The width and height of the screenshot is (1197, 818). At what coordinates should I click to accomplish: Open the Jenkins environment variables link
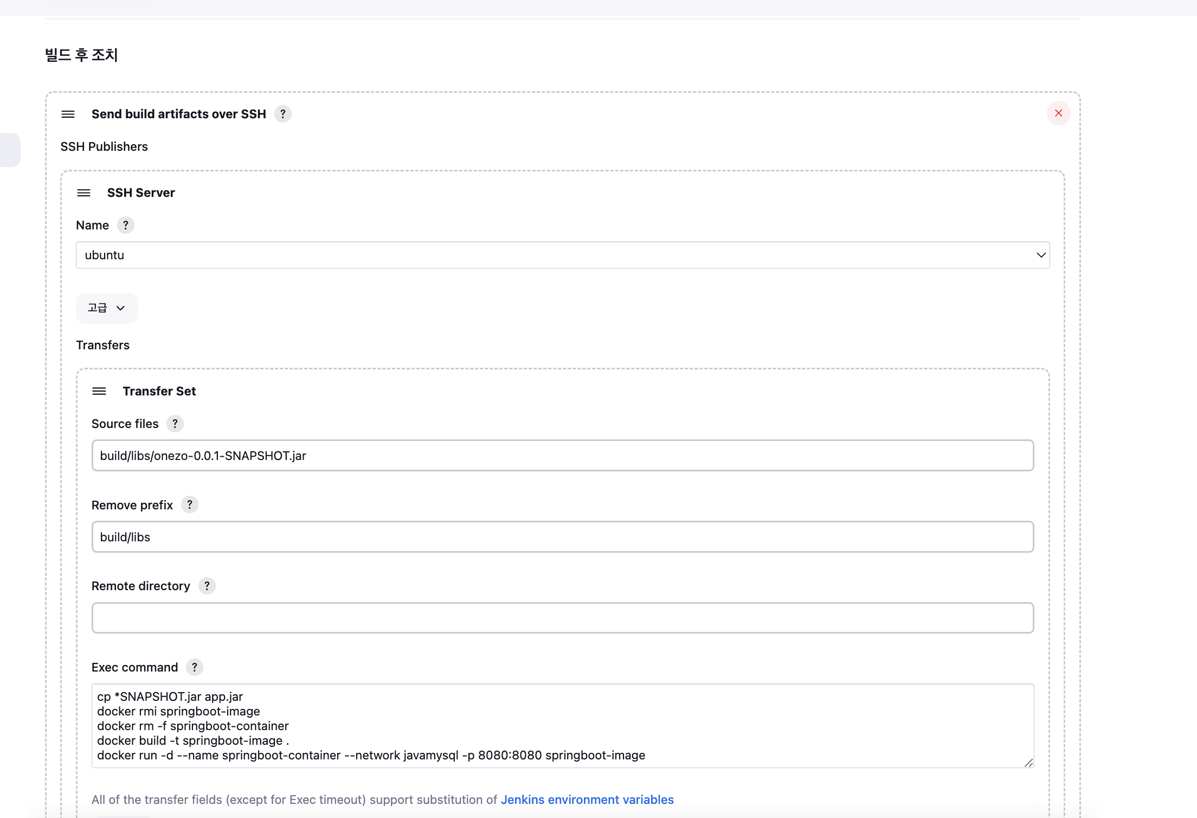coord(587,800)
